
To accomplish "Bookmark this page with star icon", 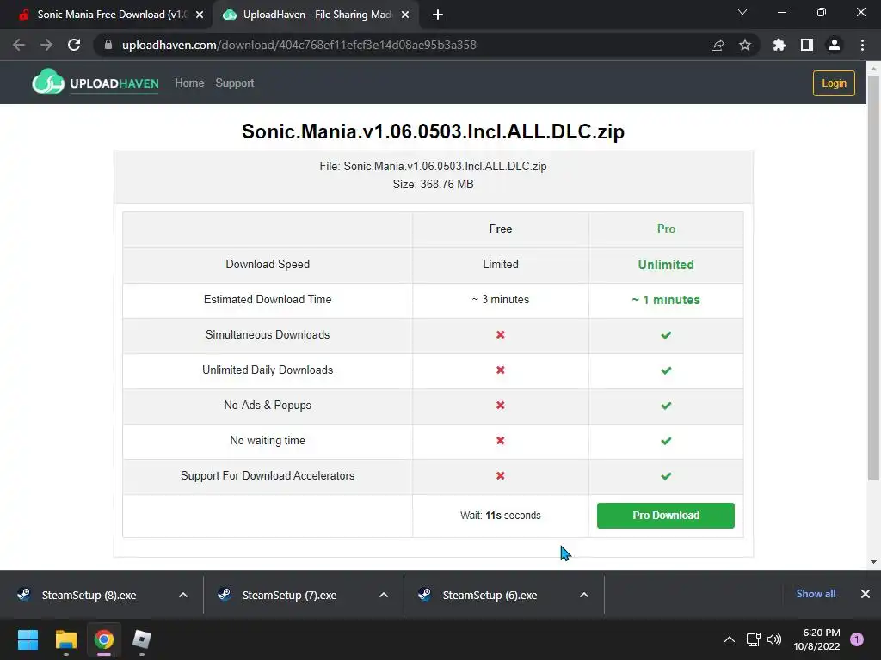I will [745, 45].
